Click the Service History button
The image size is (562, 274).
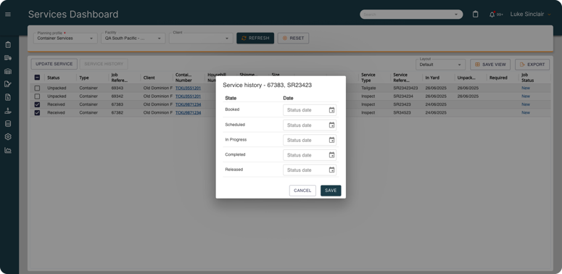(x=104, y=64)
